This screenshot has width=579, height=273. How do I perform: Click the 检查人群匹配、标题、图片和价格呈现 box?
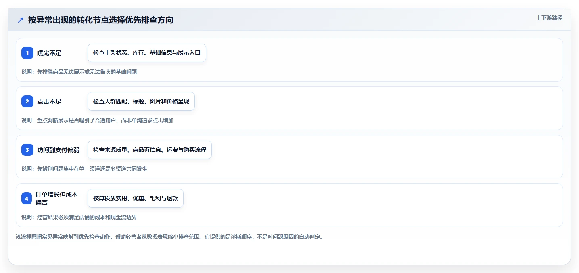tap(141, 101)
